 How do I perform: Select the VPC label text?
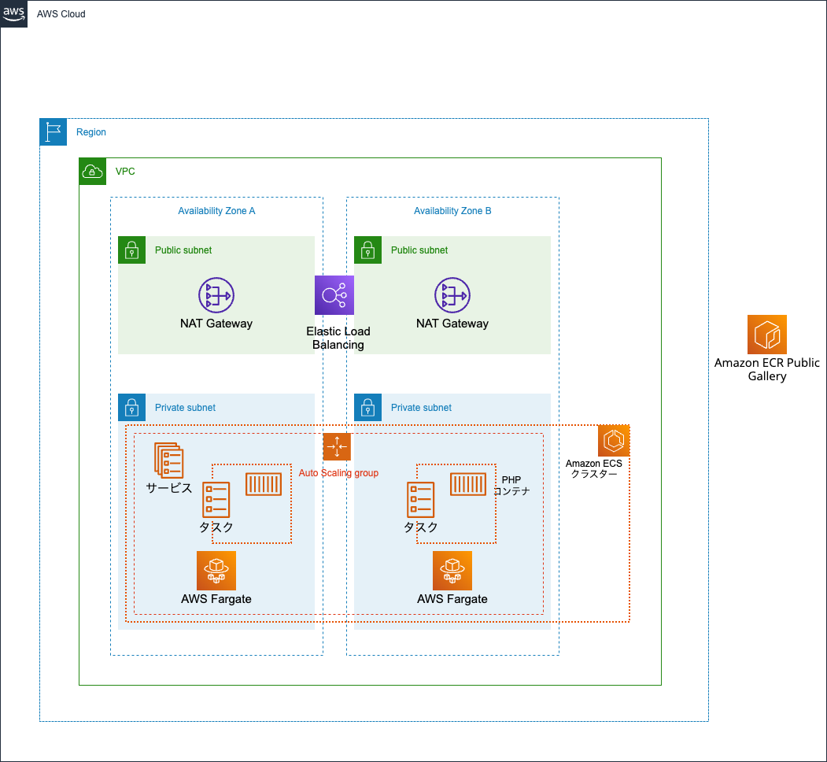coord(125,172)
